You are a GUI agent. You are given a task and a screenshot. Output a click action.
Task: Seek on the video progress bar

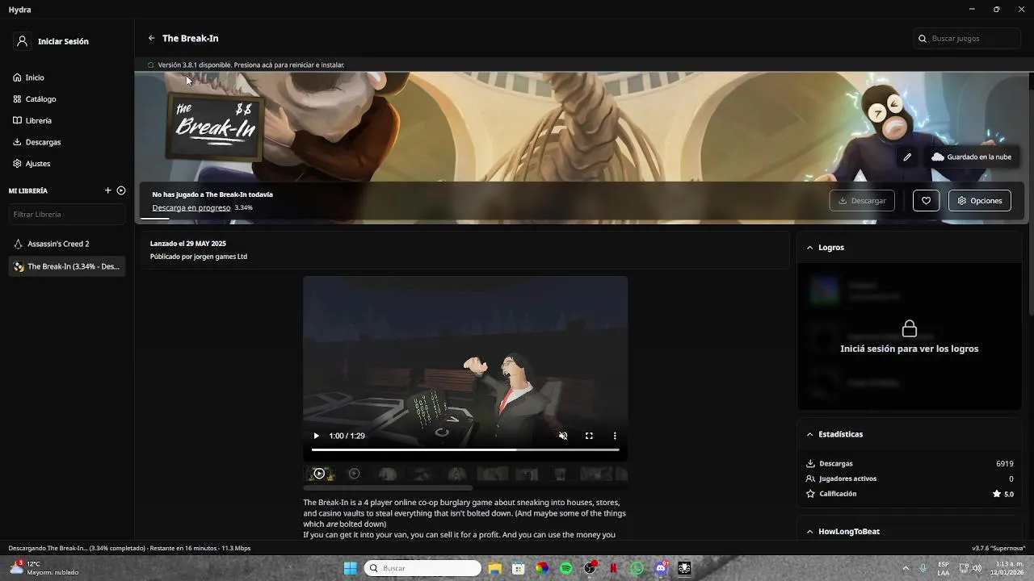[465, 449]
